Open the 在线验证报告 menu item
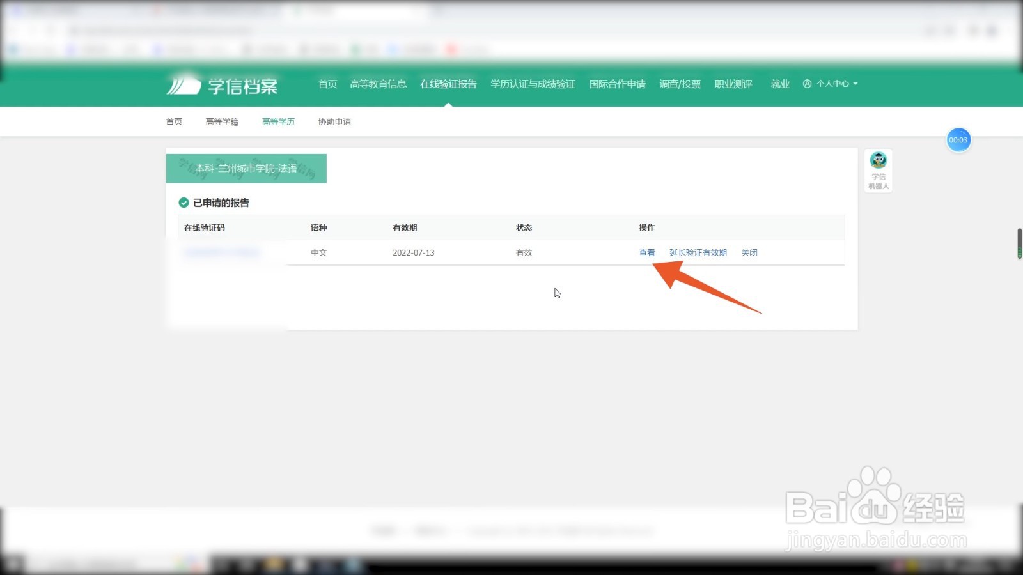 click(x=448, y=84)
